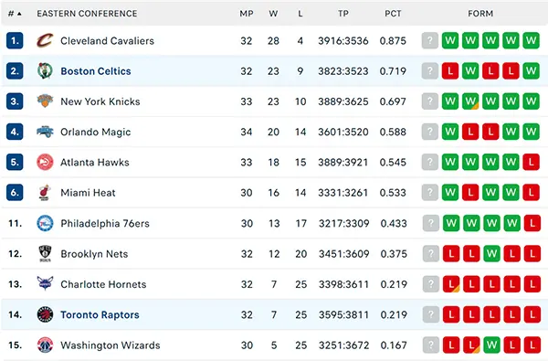Click the Hornets' L badge with orange corner
The width and height of the screenshot is (548, 361).
pos(451,284)
